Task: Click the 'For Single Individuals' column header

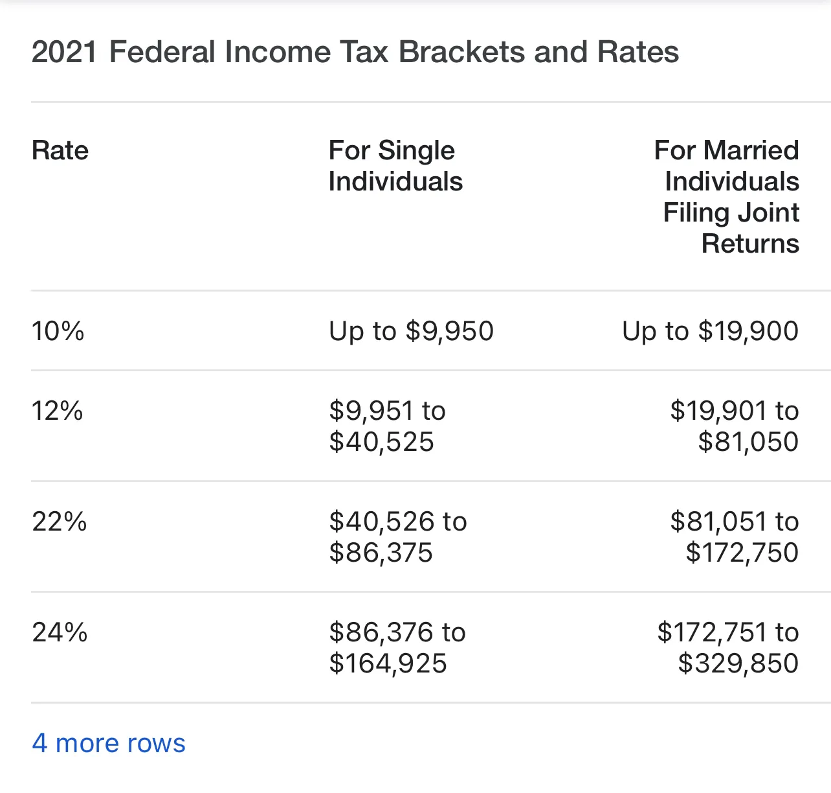Action: tap(395, 166)
